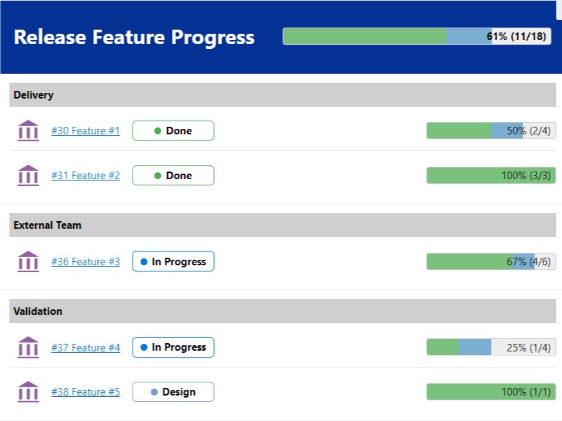Click the feature icon beside #38 Feature #5
Viewport: 562px width, 421px height.
[x=28, y=391]
